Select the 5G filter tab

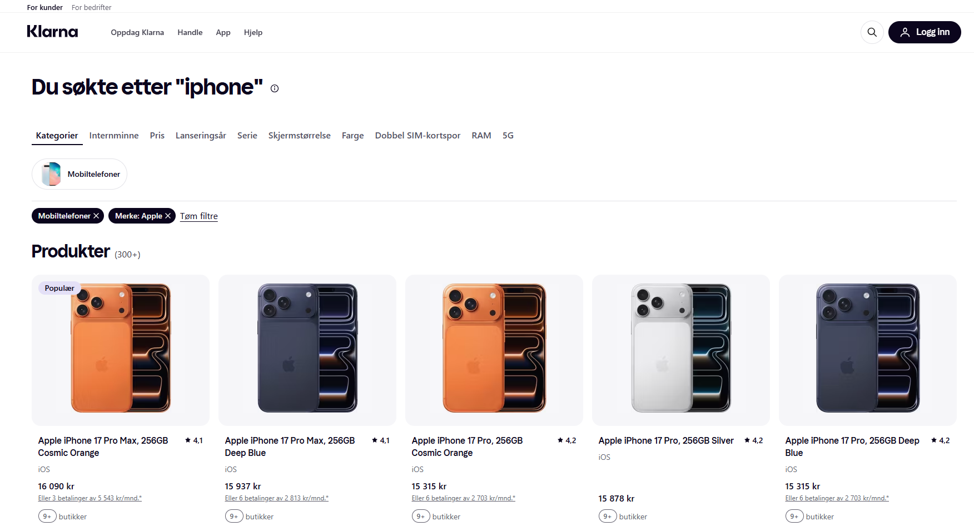[508, 136]
